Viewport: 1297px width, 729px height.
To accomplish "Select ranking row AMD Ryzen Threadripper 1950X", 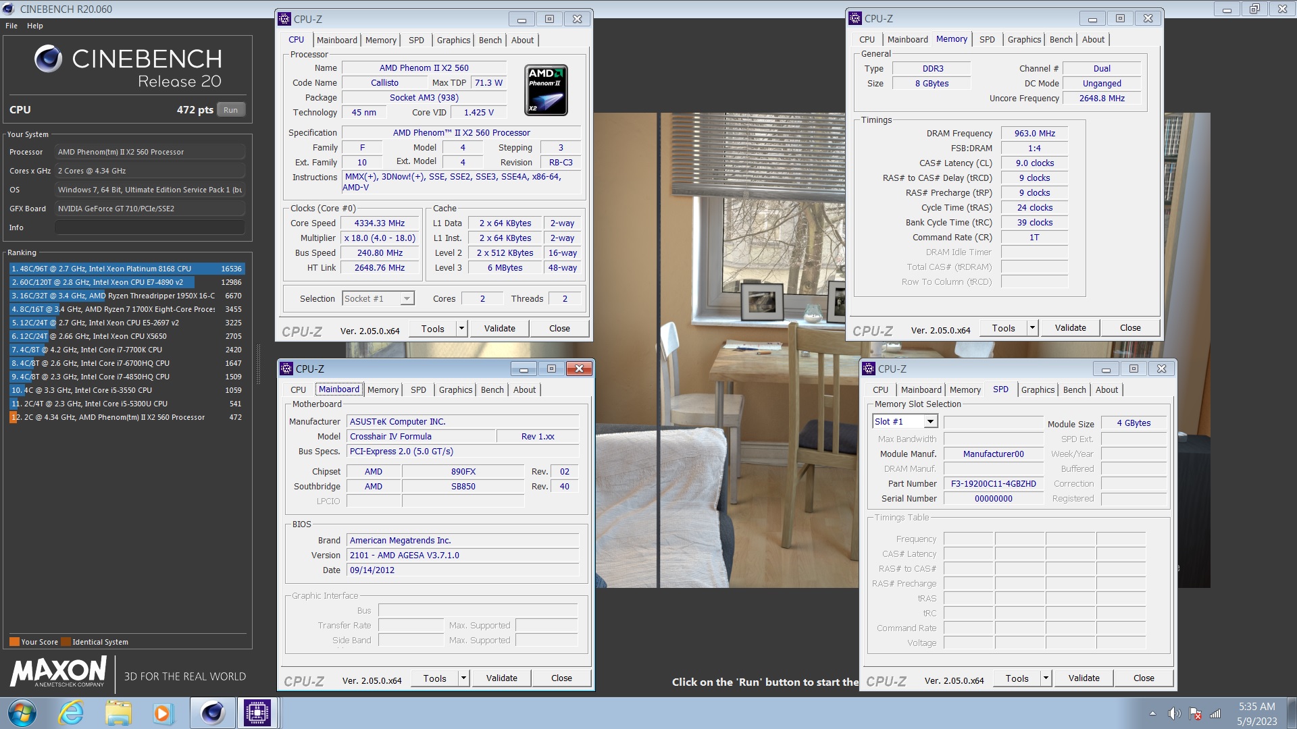I will pos(126,296).
